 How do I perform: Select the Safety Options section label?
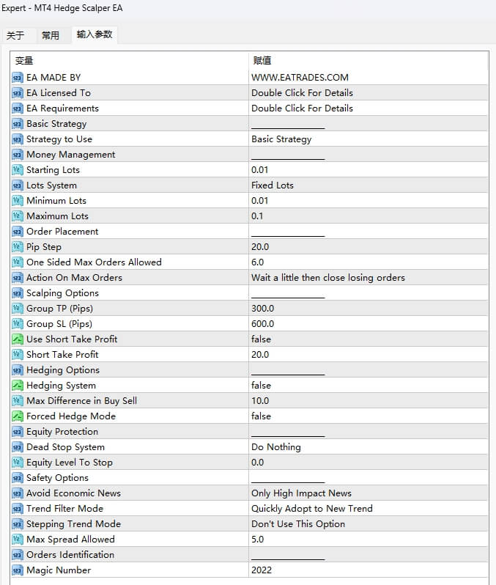(x=57, y=478)
